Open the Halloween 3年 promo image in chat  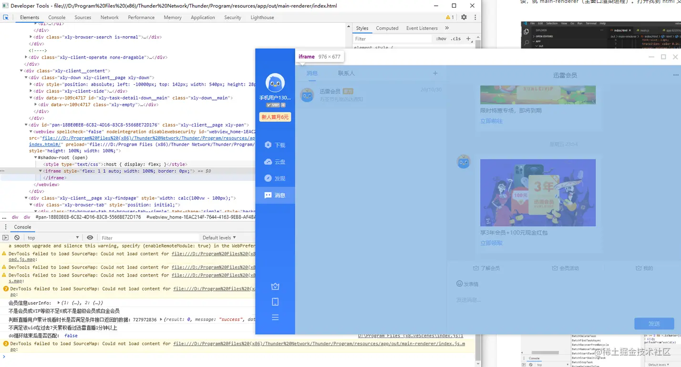coord(538,192)
